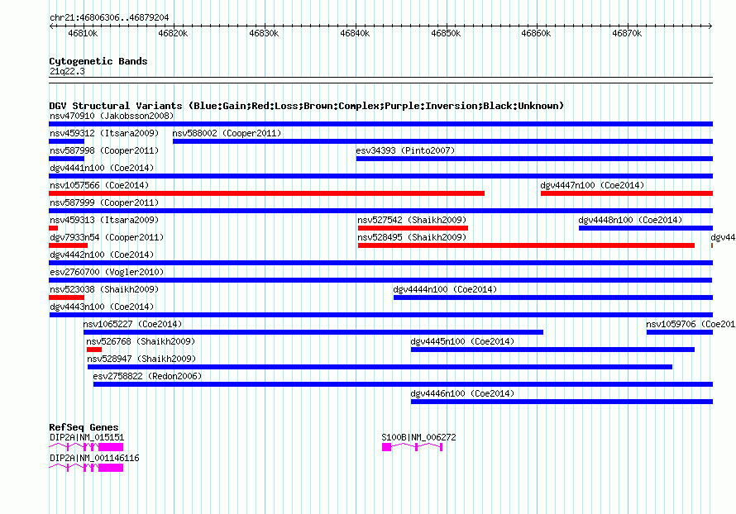Image resolution: width=736 pixels, height=514 pixels.
Task: Click the blue esv2758822 gain bar
Action: (404, 384)
